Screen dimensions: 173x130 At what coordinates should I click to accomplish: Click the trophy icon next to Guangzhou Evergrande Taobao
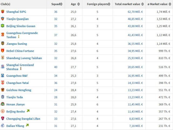coord(19,37)
